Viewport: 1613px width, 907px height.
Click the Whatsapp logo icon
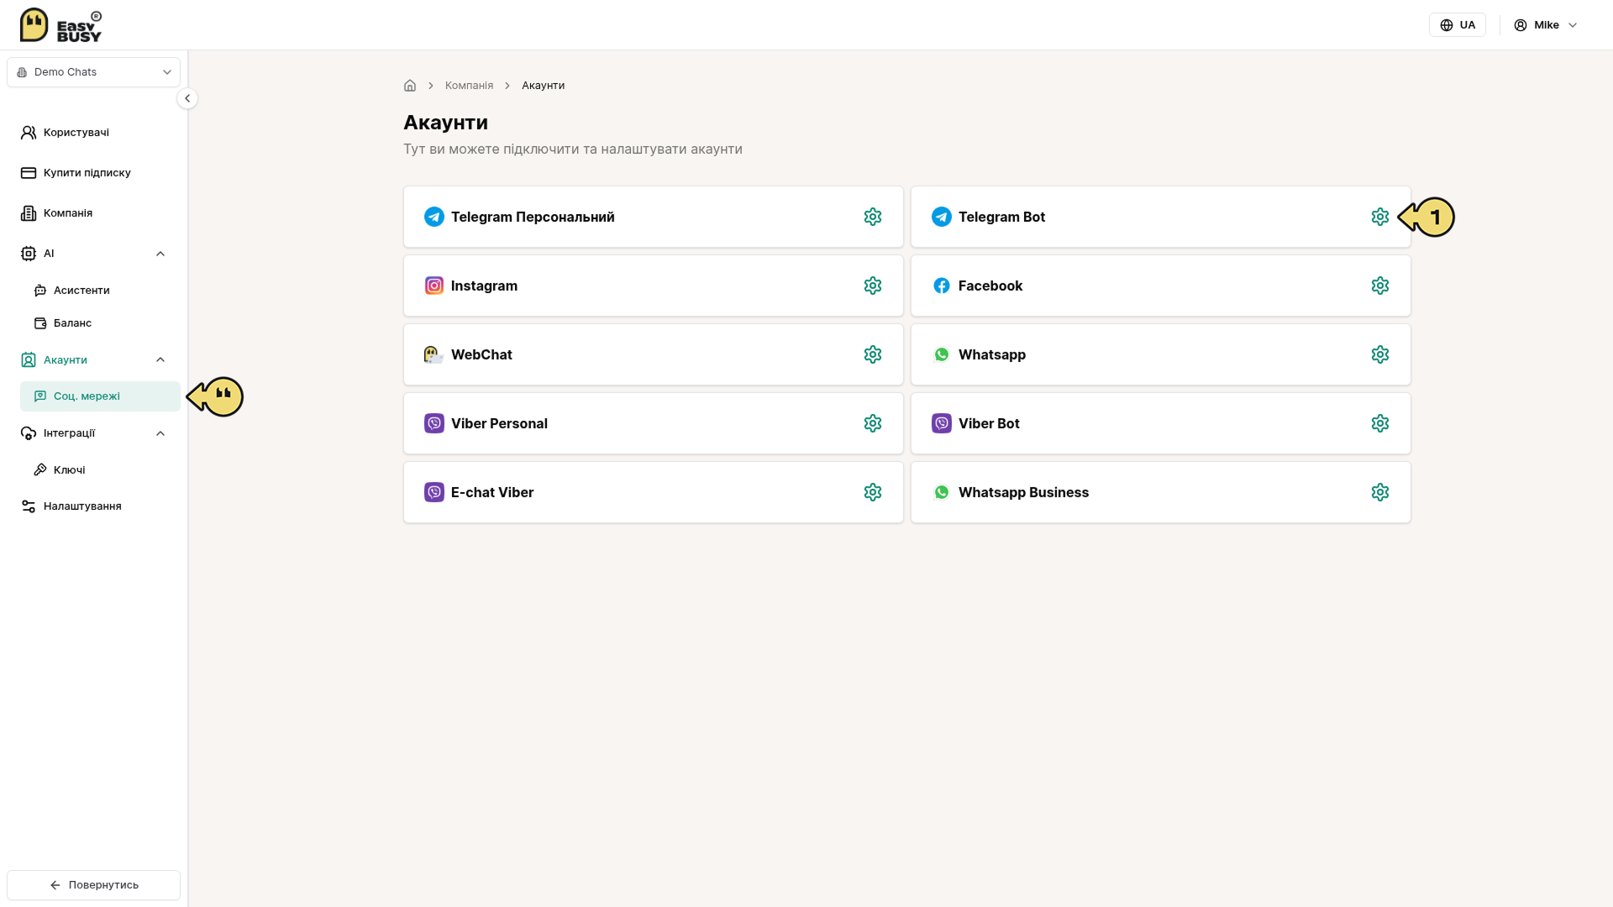tap(942, 354)
